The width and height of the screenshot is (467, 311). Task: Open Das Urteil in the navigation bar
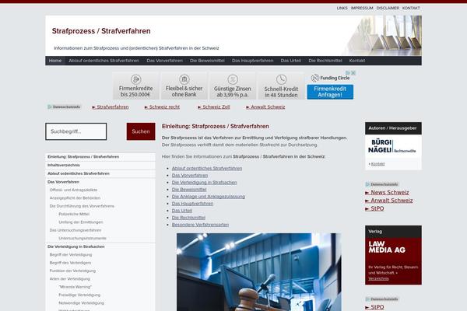coord(290,61)
